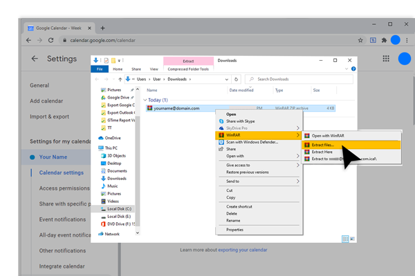Open the Quick Access Toolbar customize dropdown
This screenshot has height=276, width=415.
119,61
